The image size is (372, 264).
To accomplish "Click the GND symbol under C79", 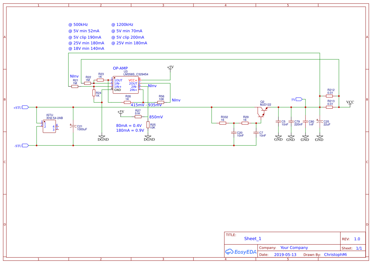I will point(291,138).
